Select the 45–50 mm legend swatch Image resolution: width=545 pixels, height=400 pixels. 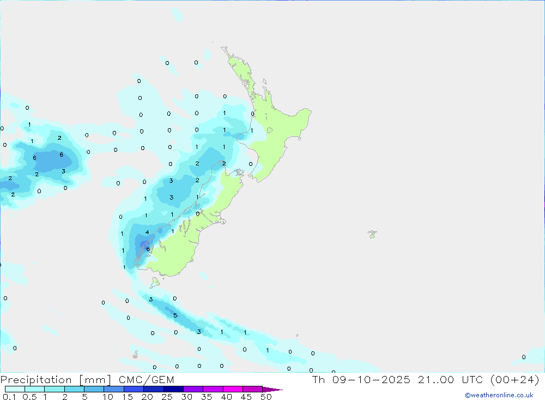coord(253,389)
